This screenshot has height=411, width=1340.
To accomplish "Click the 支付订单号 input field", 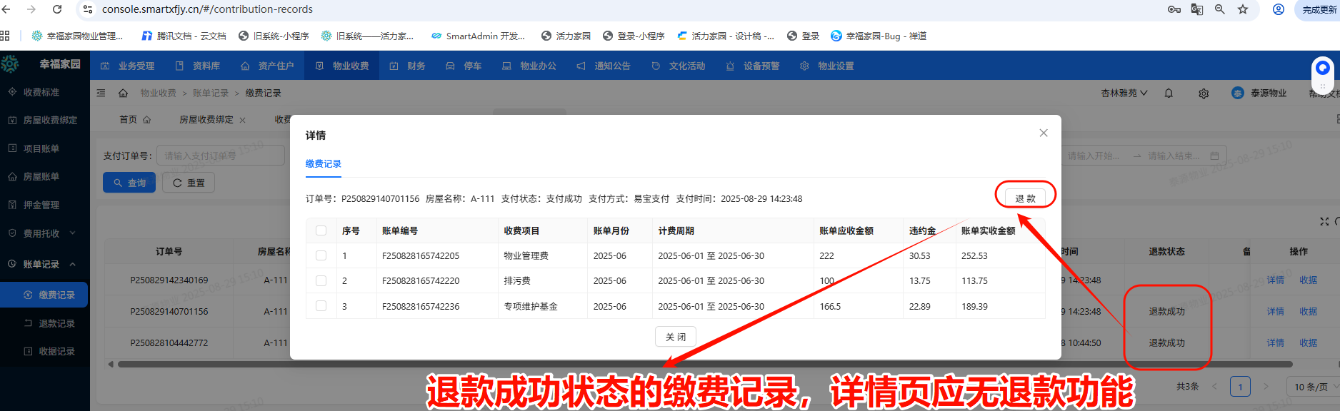I will coord(221,156).
